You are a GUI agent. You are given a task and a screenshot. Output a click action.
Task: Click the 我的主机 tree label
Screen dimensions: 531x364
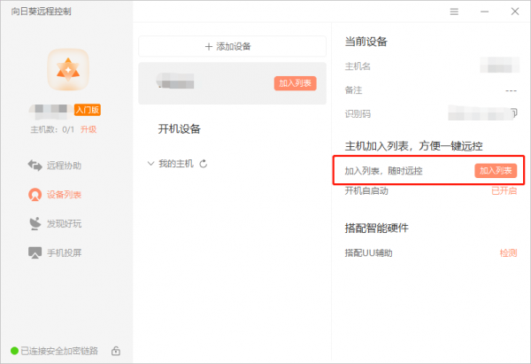(x=176, y=164)
